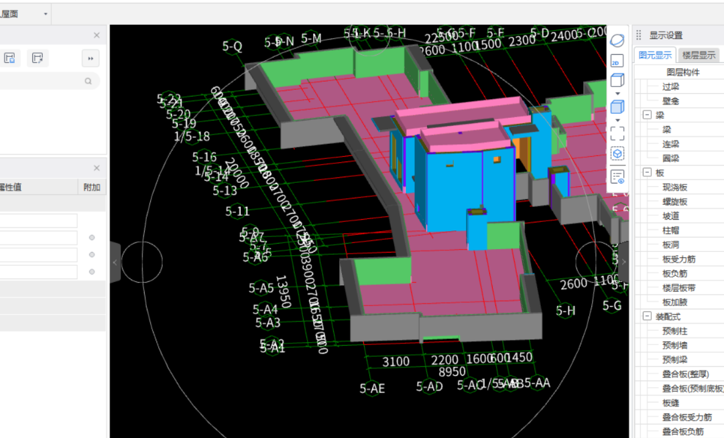
Task: Select the 预制墙 tree item
Action: (x=674, y=345)
